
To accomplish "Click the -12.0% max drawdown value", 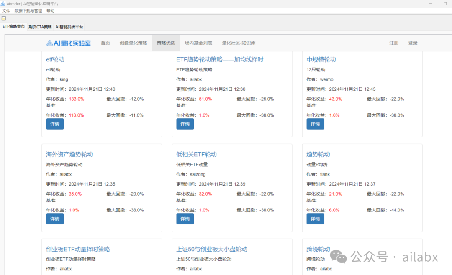I will coord(136,99).
